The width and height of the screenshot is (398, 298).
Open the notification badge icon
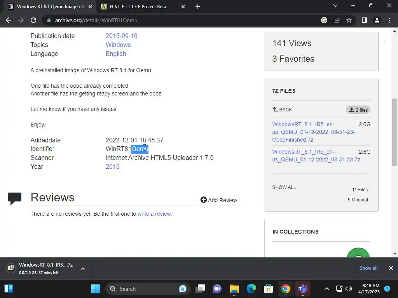pos(387,288)
